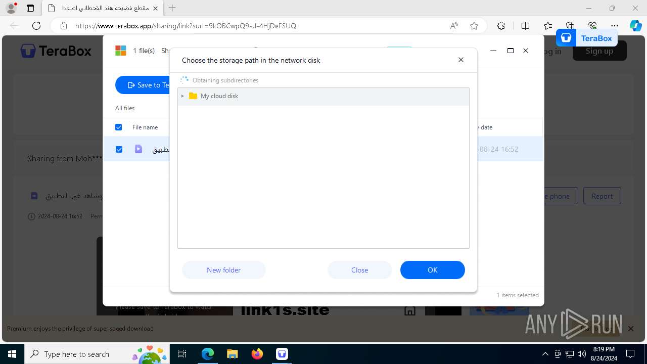Open the tab actions menu
This screenshot has width=647, height=364.
(x=30, y=8)
